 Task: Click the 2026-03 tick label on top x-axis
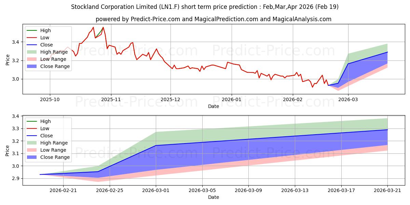[348, 99]
